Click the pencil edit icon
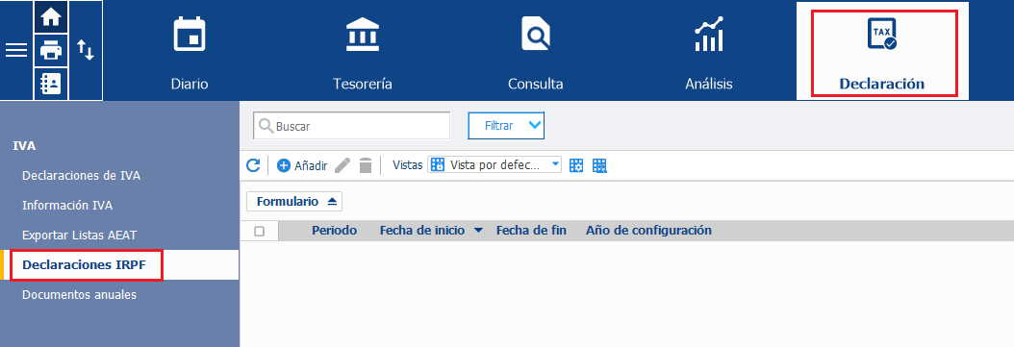The height and width of the screenshot is (347, 1014). [342, 165]
